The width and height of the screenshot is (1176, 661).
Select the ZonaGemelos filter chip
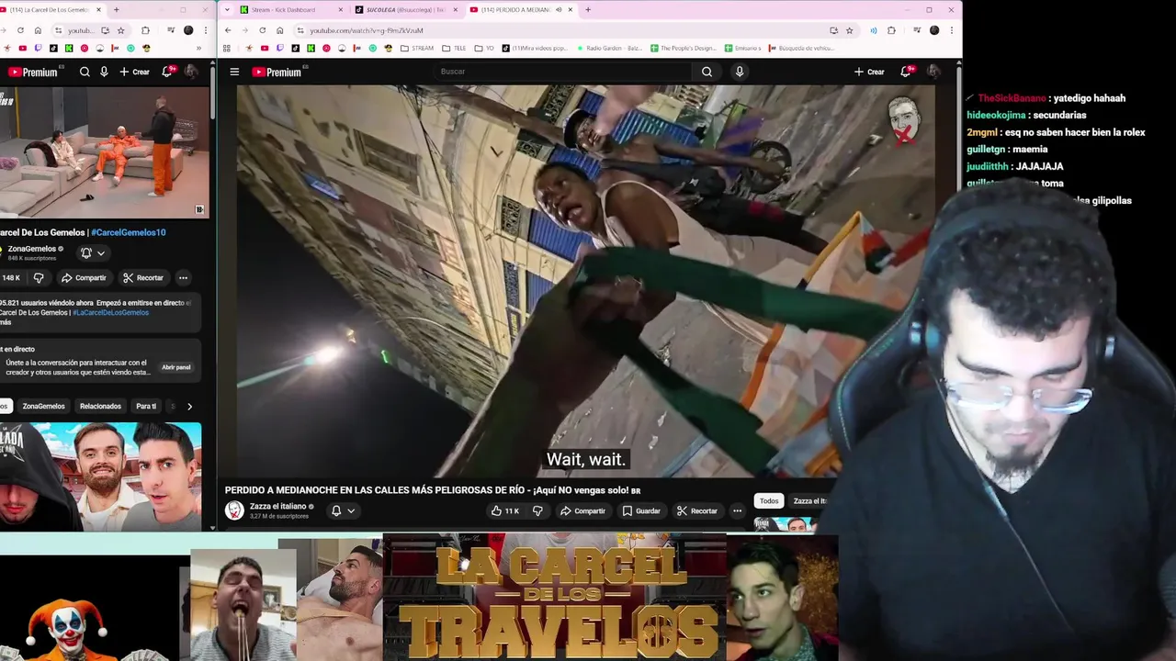[x=43, y=406]
